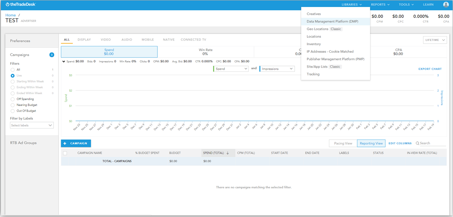Select the Live filter radio button

point(12,76)
